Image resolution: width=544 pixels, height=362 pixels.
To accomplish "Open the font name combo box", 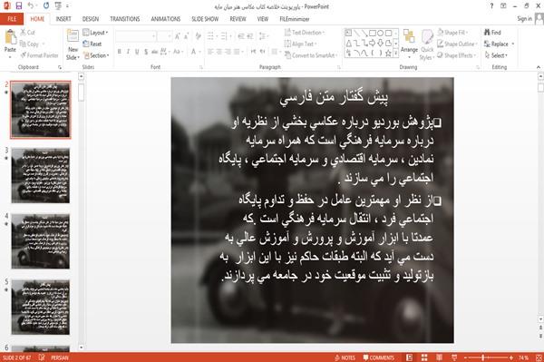I will [136, 36].
